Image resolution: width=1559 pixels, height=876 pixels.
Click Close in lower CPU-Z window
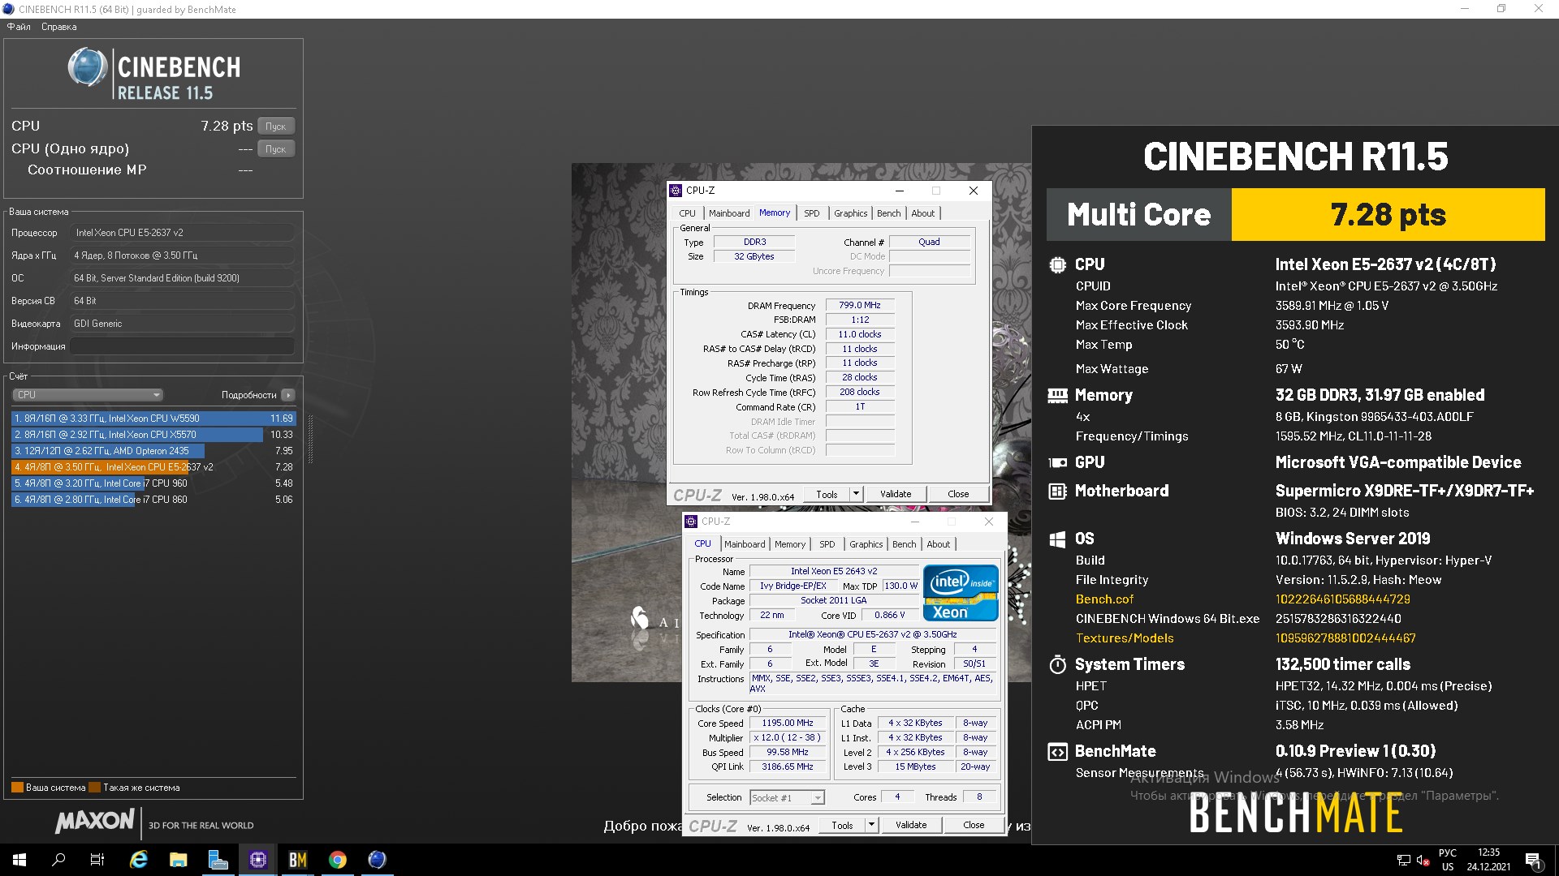click(974, 825)
